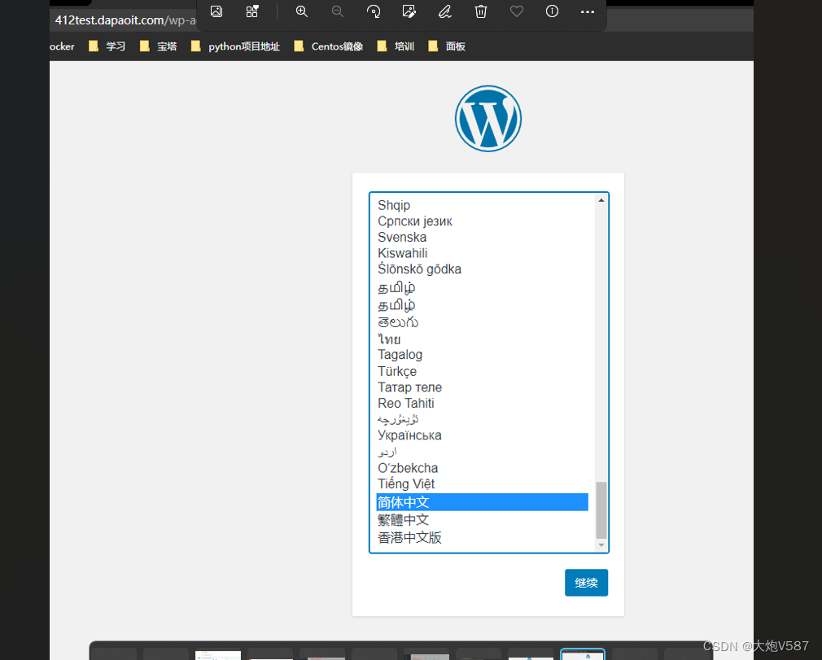The image size is (822, 660).
Task: Select the pen markup icon
Action: point(444,11)
